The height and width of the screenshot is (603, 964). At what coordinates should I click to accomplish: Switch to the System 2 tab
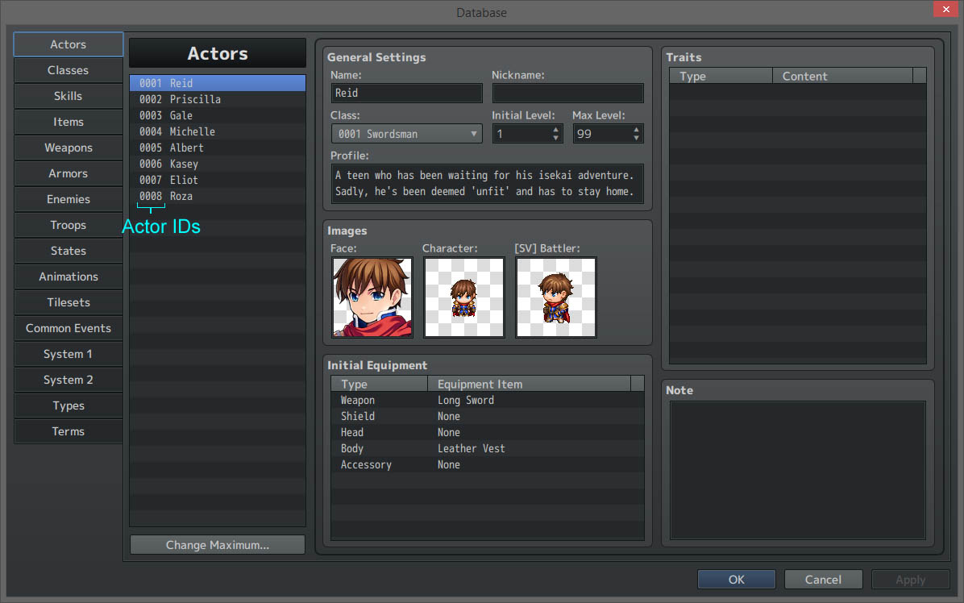[68, 380]
